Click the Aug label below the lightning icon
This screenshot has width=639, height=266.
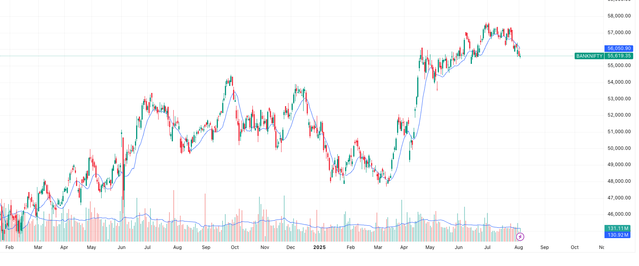[519, 247]
